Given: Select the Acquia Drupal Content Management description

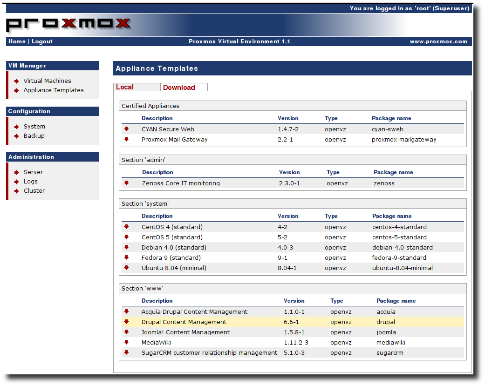Looking at the screenshot, I should pos(195,312).
